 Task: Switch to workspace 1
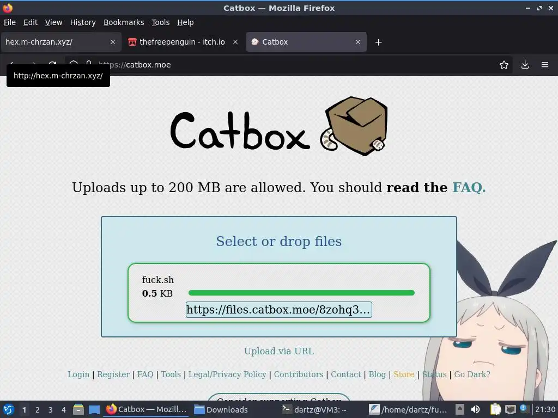24,409
